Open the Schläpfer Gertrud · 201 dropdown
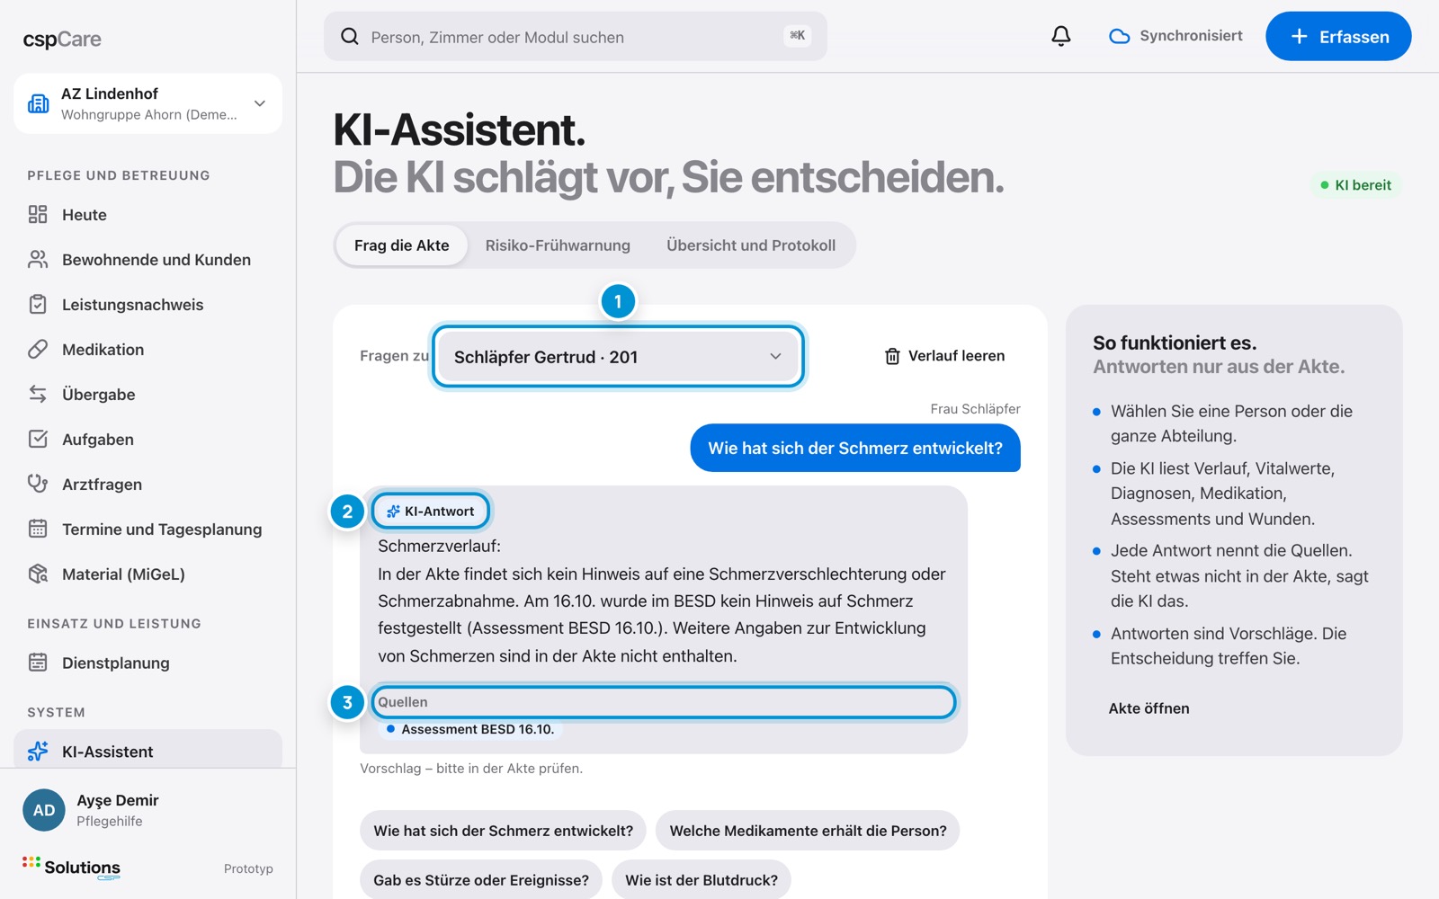Image resolution: width=1439 pixels, height=899 pixels. coord(618,357)
